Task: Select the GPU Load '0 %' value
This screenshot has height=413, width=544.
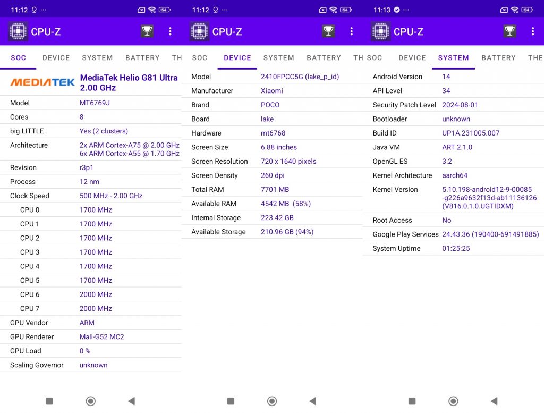Action: point(85,351)
